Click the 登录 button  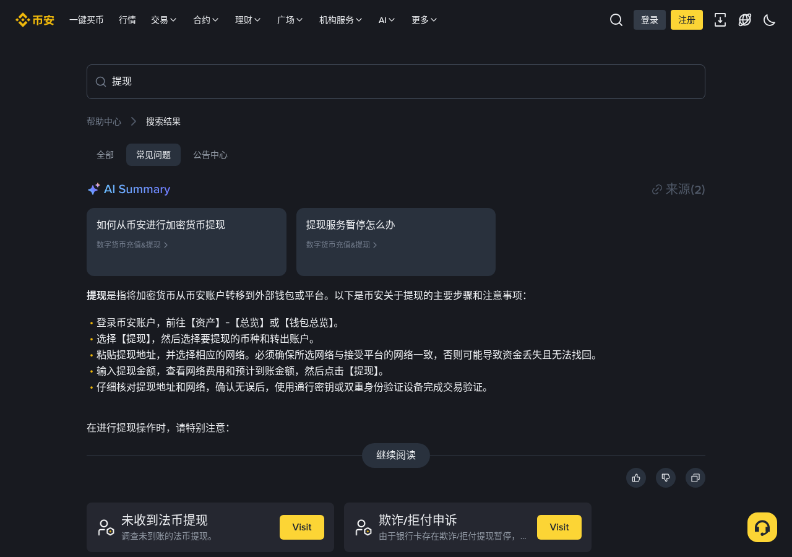[x=650, y=20]
